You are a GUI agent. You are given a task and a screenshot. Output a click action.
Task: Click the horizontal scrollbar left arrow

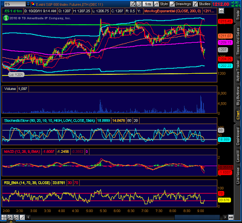coord(28,218)
